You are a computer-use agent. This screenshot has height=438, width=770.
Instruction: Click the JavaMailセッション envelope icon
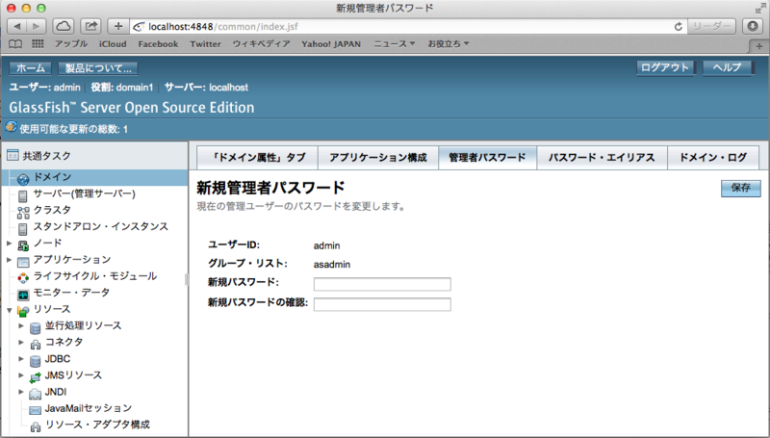point(36,410)
